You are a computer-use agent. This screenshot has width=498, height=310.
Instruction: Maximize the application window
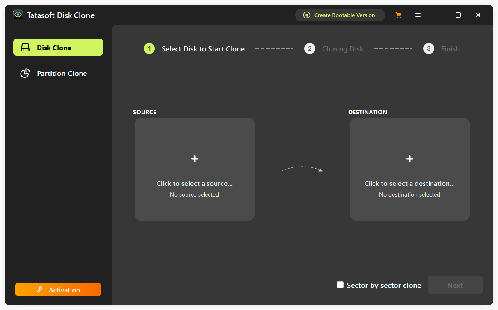458,15
